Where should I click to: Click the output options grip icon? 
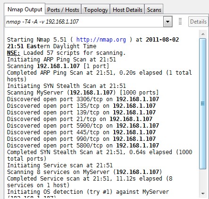[x=180, y=21]
